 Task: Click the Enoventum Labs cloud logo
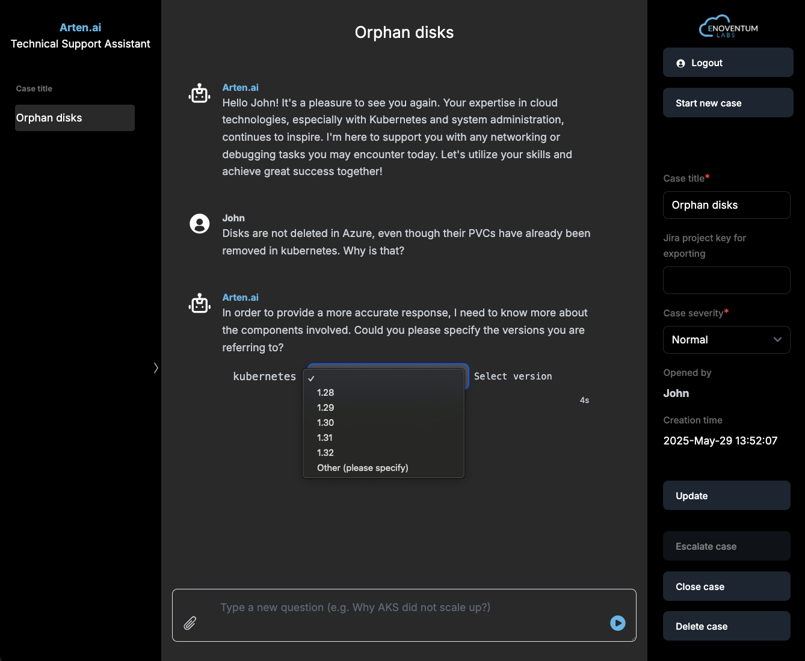pos(728,26)
